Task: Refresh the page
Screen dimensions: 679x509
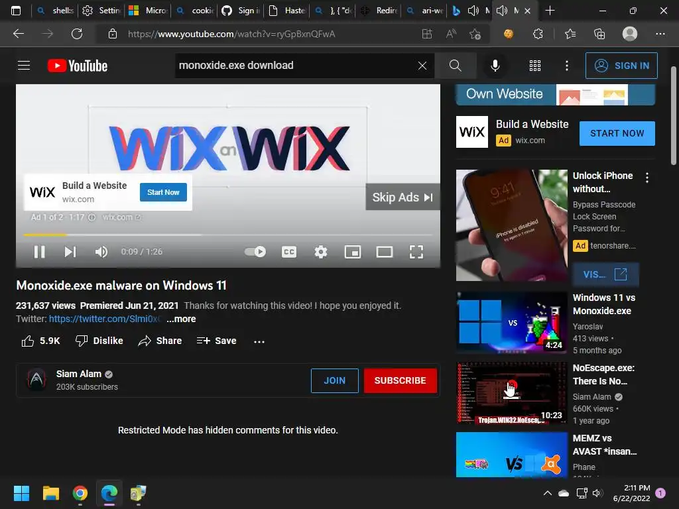Action: 77,34
